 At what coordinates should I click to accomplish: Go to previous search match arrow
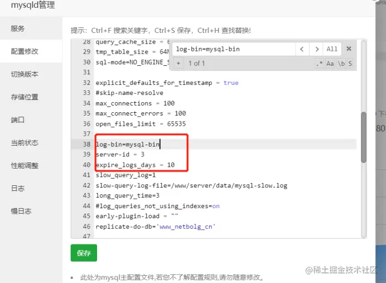[x=302, y=49]
